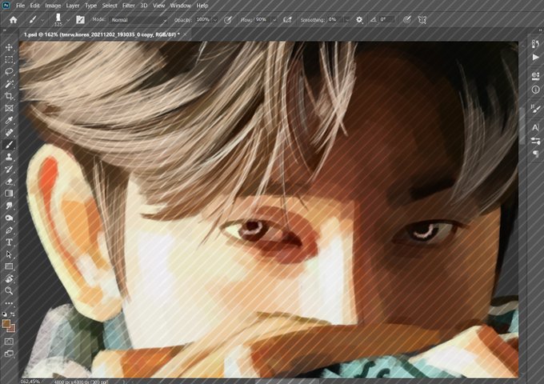Image resolution: width=544 pixels, height=384 pixels.
Task: Open smoothing options gear
Action: point(359,20)
